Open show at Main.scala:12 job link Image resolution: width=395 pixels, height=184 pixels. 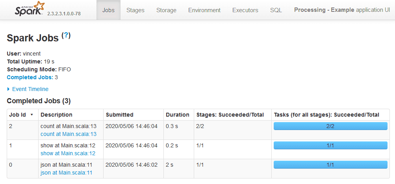(68, 153)
